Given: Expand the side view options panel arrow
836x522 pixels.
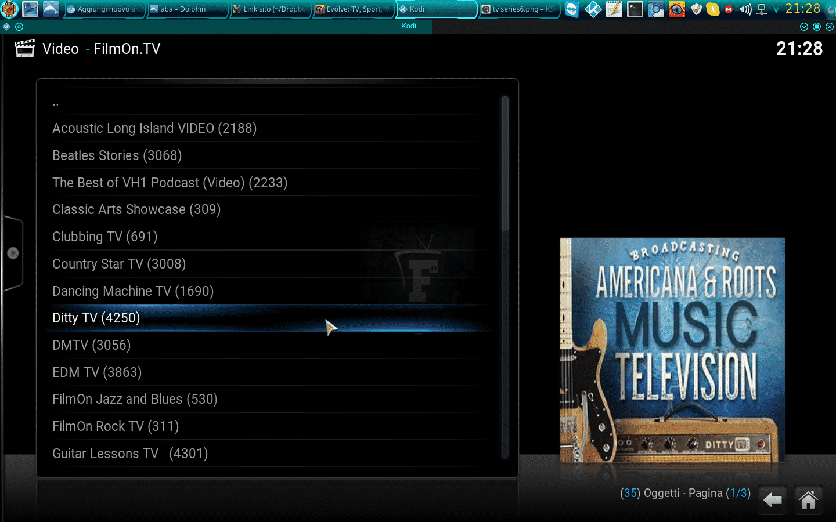Looking at the screenshot, I should point(13,253).
